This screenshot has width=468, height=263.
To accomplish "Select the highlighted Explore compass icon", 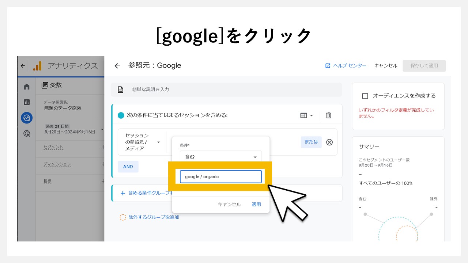I will tap(26, 118).
